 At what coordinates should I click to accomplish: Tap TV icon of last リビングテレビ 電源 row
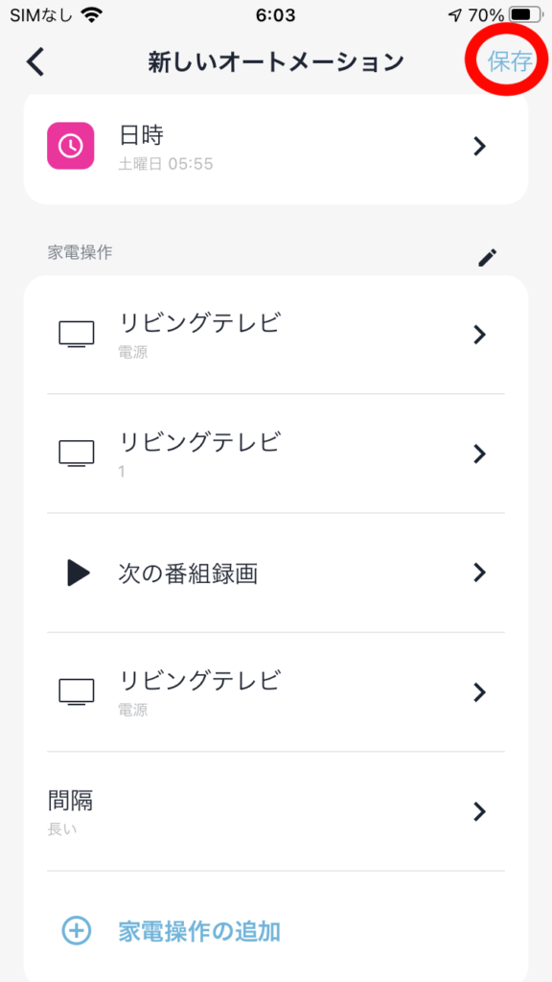pos(77,692)
